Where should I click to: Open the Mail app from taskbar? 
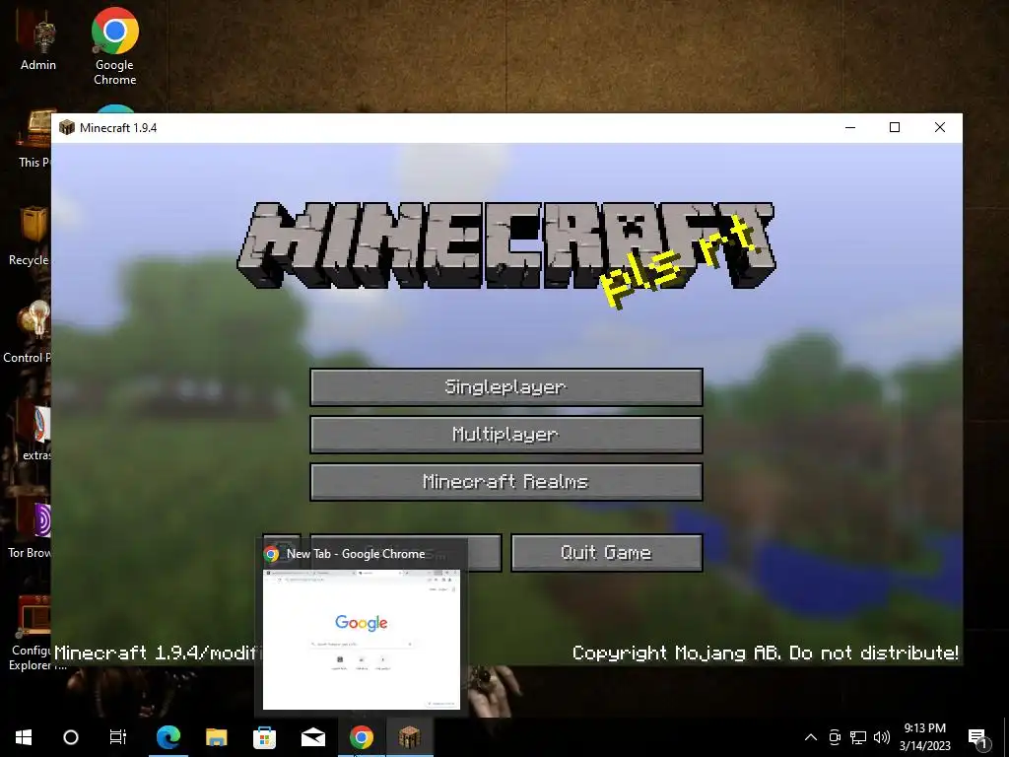pos(313,737)
